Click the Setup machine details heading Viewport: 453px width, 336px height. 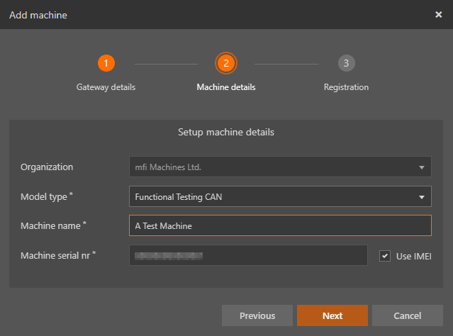click(225, 132)
